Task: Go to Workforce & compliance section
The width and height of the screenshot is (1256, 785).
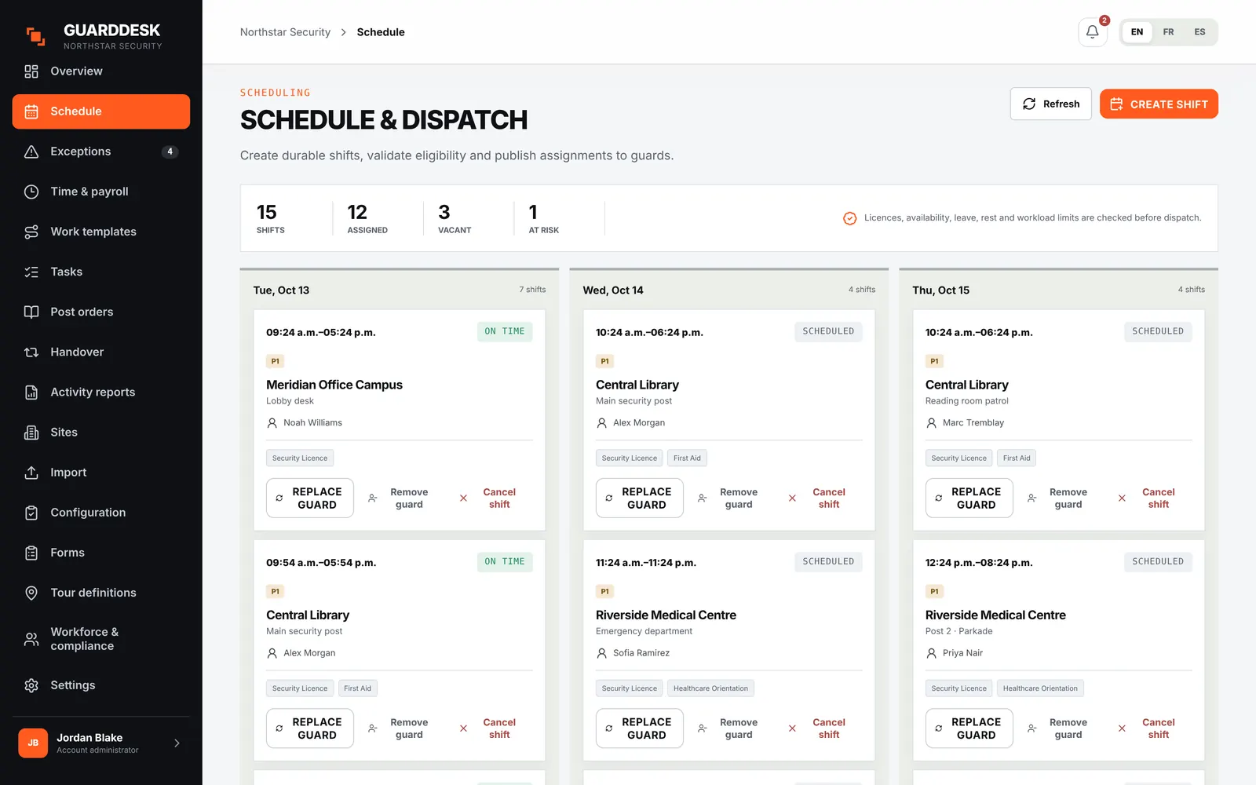Action: (101, 639)
